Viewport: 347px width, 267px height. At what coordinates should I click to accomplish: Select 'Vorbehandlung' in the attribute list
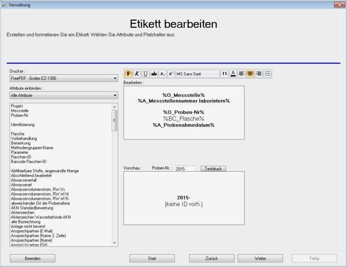point(24,139)
